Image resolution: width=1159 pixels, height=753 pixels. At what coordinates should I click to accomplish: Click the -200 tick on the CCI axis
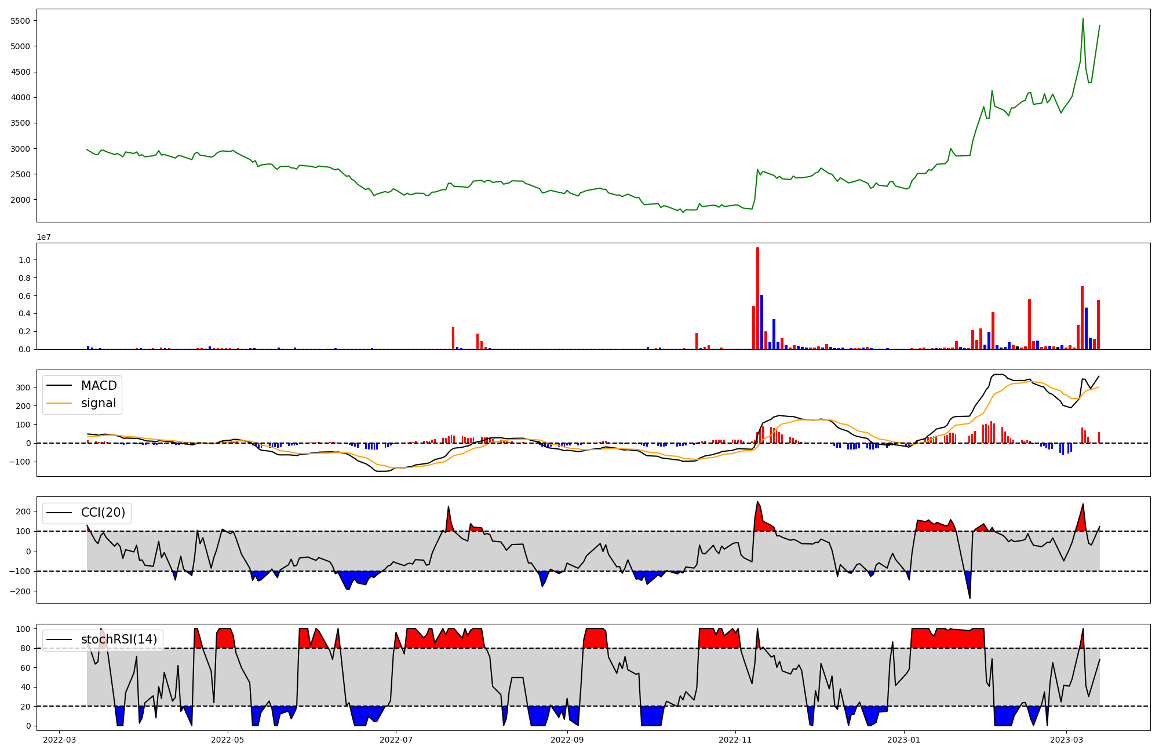21,591
